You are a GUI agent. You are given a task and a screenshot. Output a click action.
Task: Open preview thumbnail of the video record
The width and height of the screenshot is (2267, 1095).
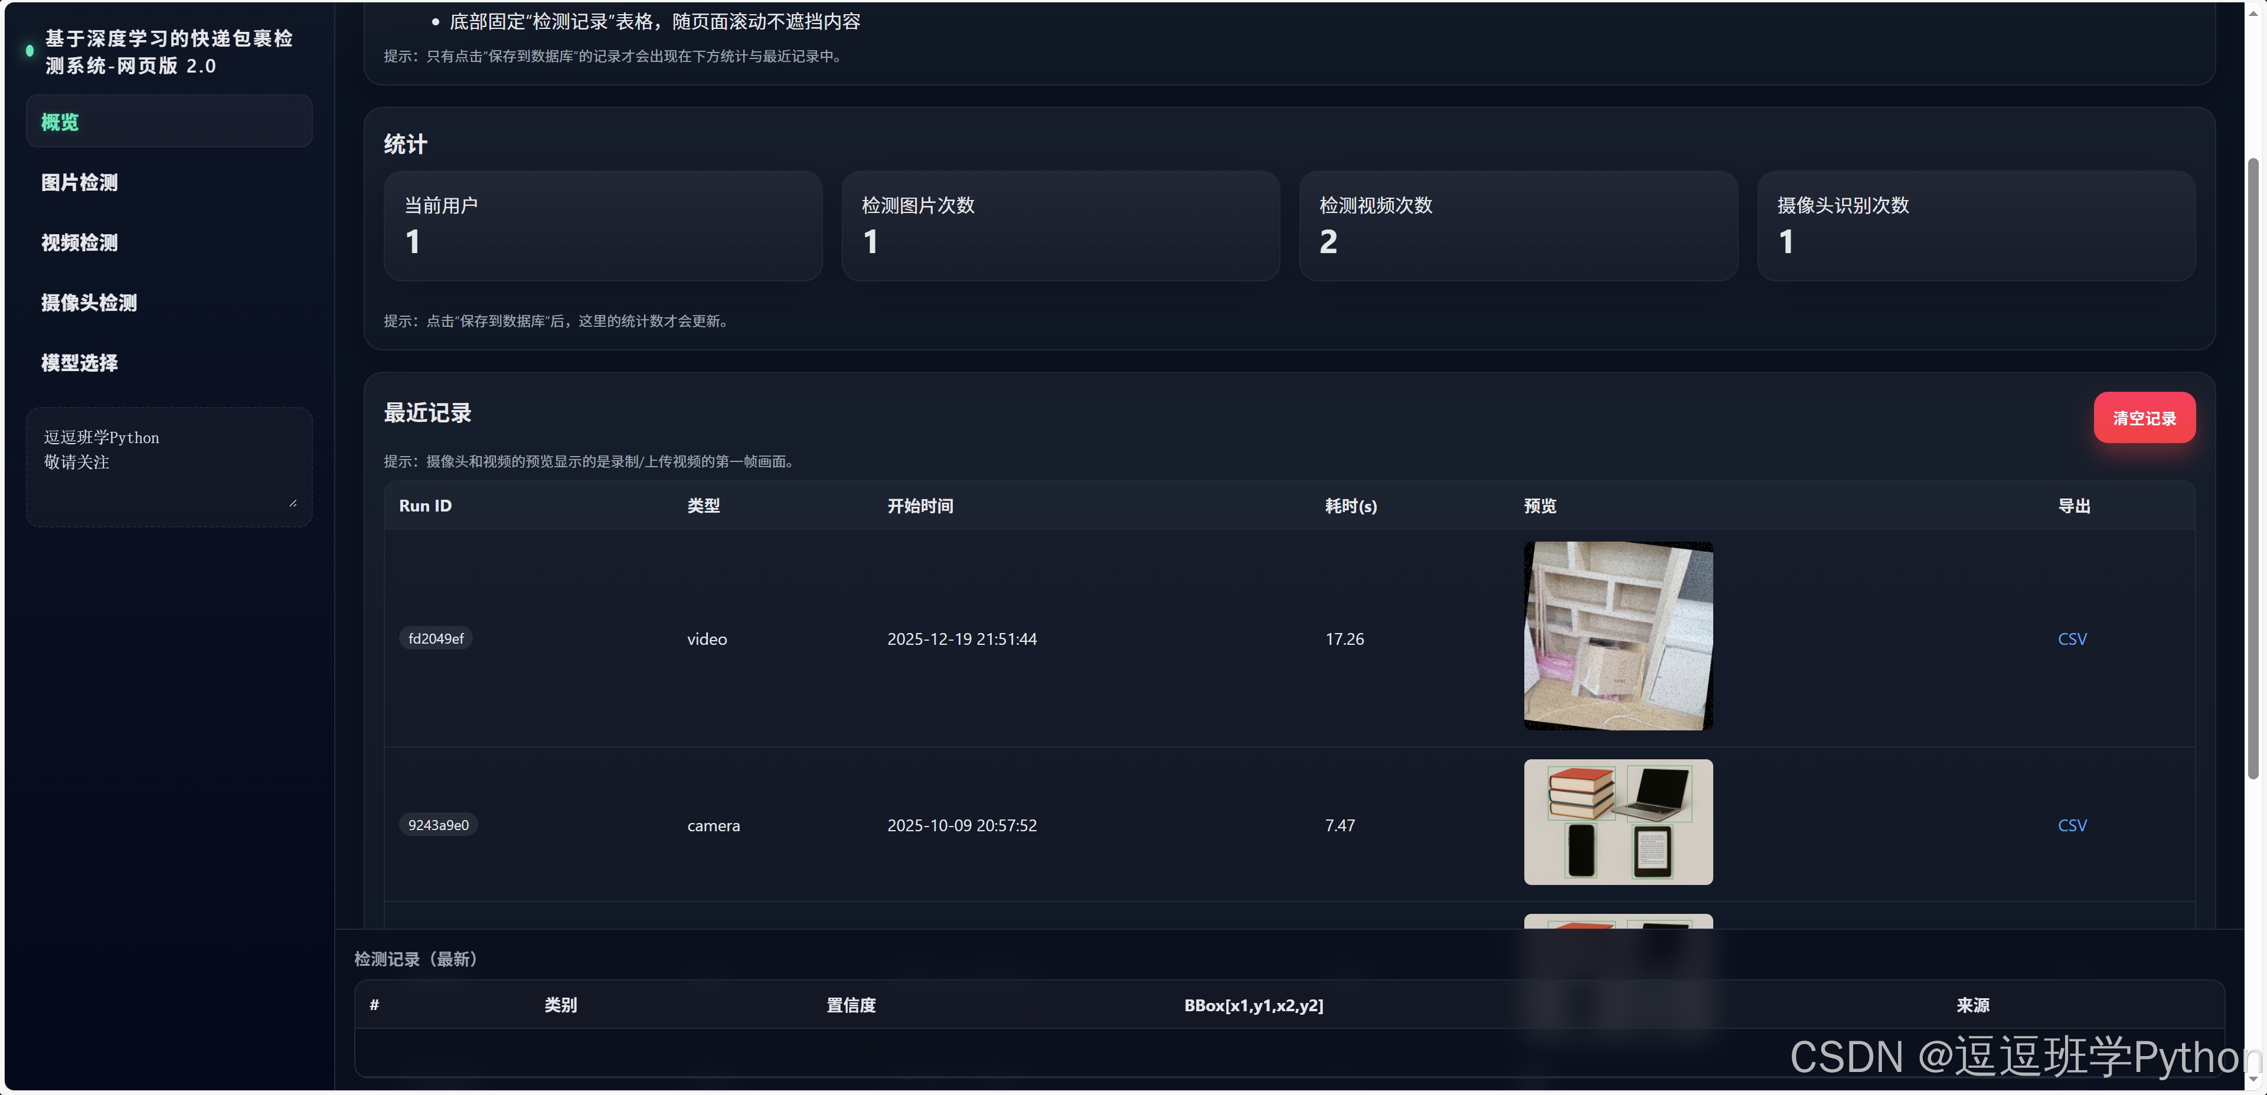[x=1618, y=636]
